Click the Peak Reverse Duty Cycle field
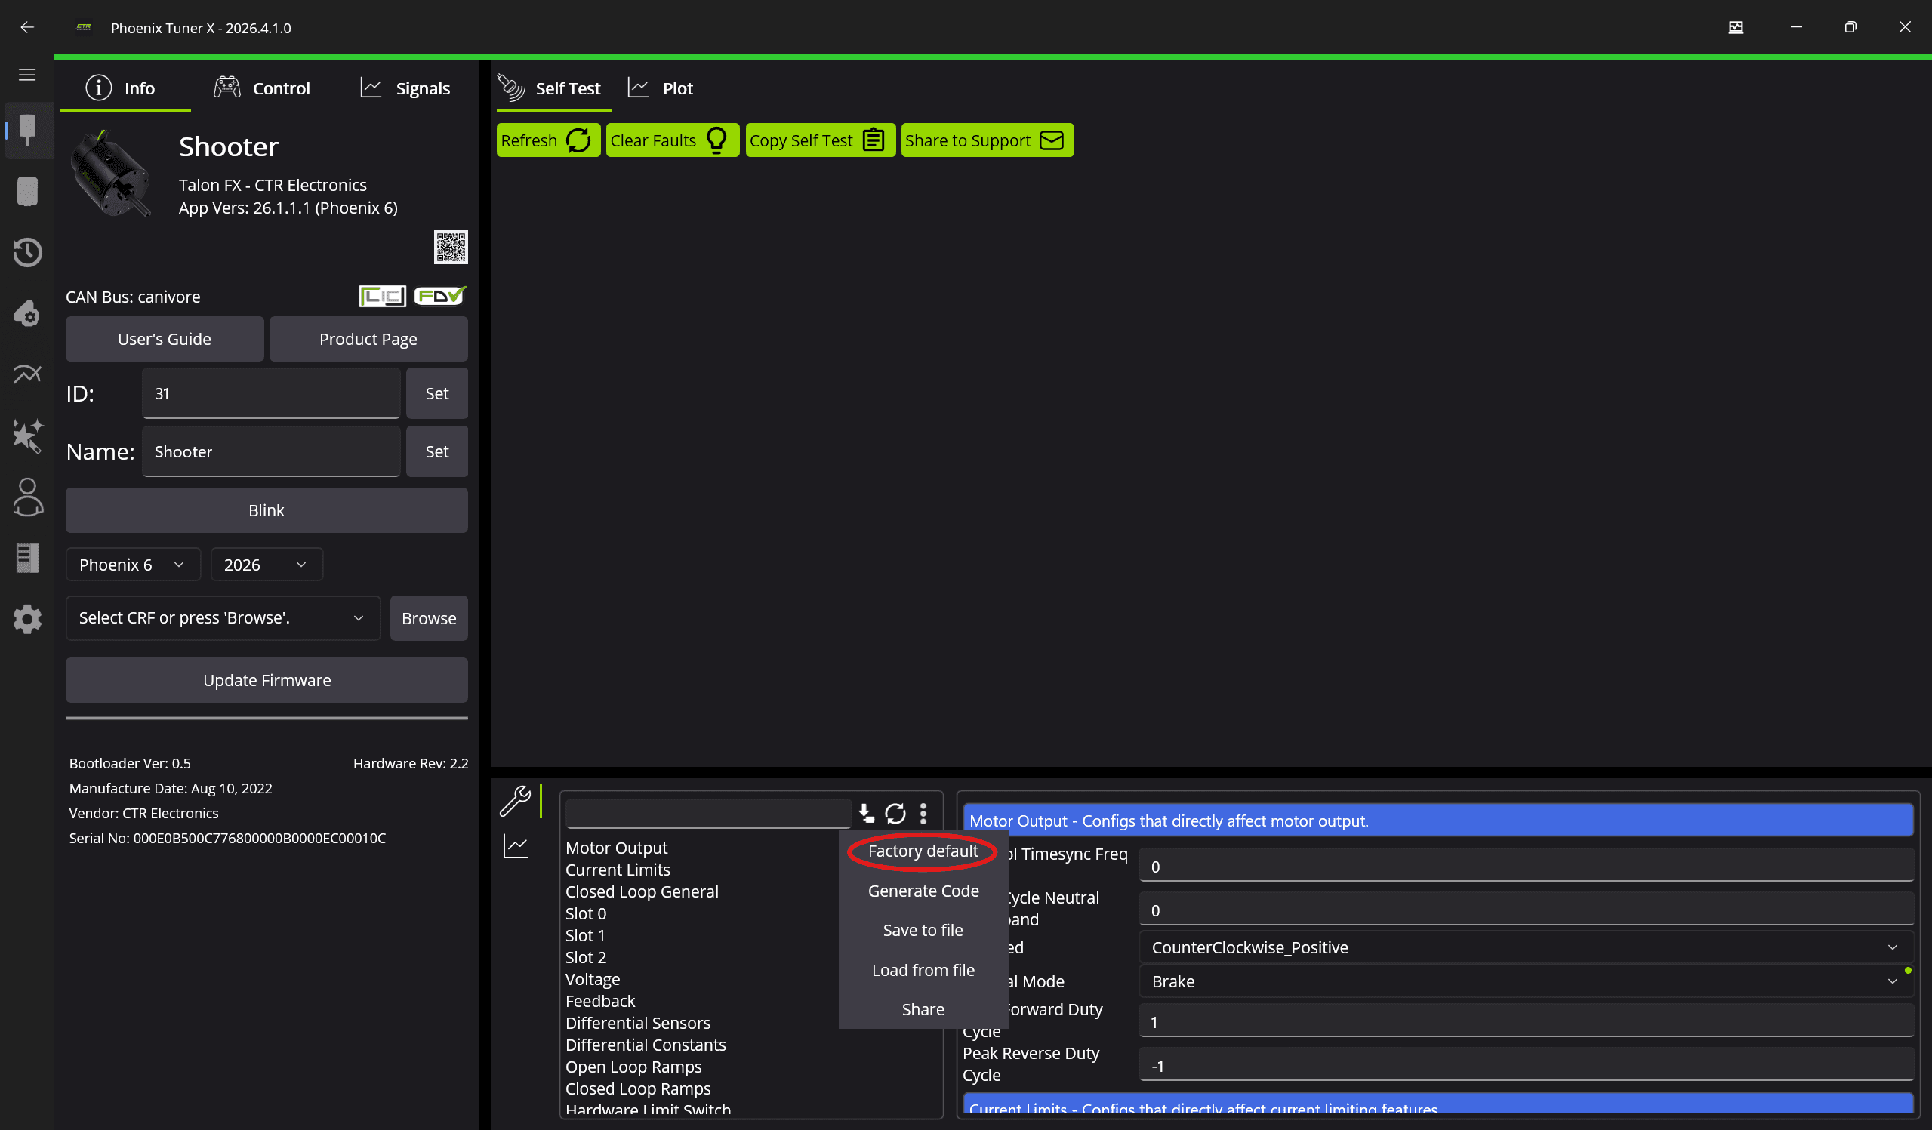This screenshot has height=1130, width=1932. [x=1526, y=1066]
